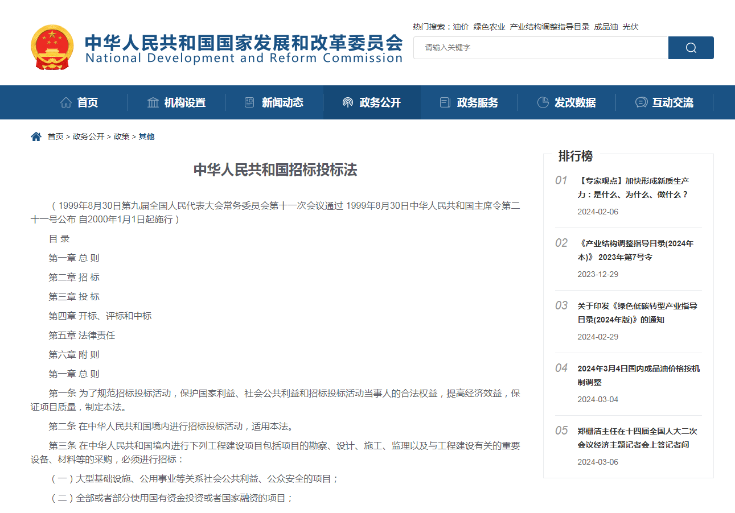Go to 政务公开 in breadcrumb
Image resolution: width=735 pixels, height=513 pixels.
[88, 136]
